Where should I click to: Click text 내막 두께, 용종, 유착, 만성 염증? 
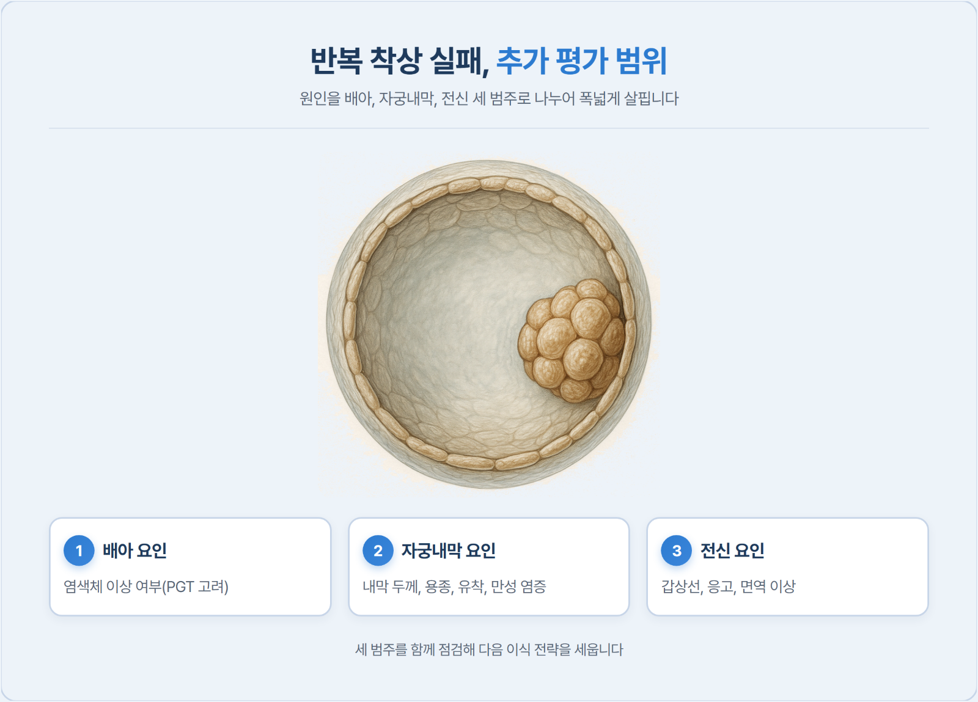click(x=454, y=587)
